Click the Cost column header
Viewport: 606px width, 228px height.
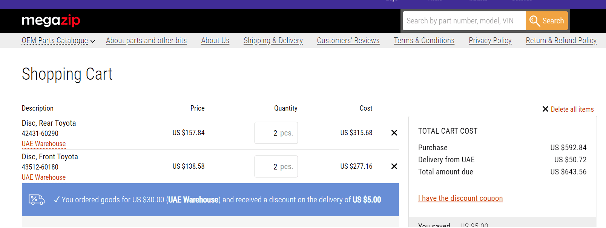click(x=366, y=108)
